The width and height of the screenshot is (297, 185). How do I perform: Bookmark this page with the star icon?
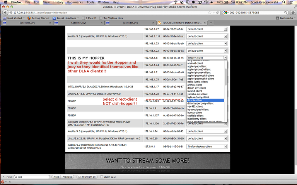click(210, 13)
